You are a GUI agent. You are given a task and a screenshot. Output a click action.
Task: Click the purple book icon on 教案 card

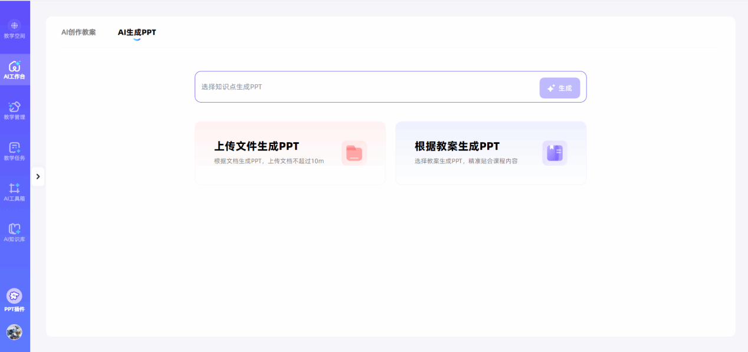click(x=555, y=153)
